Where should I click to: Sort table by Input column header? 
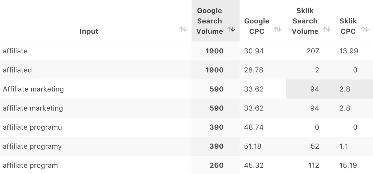point(89,31)
